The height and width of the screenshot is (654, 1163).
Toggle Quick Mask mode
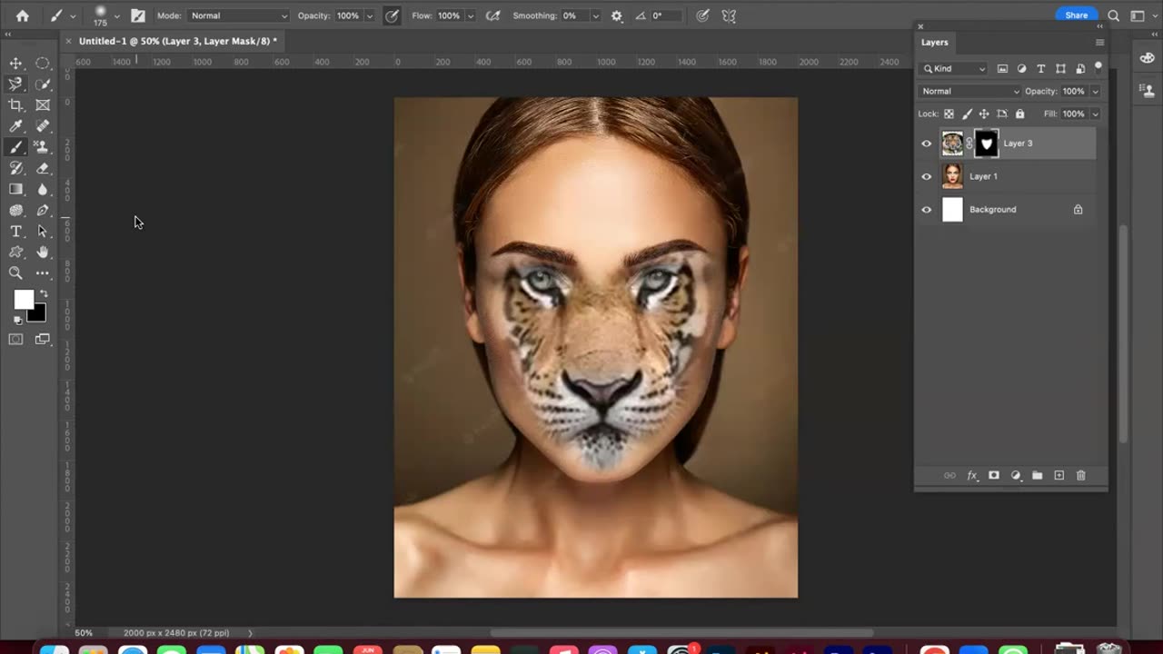15,339
